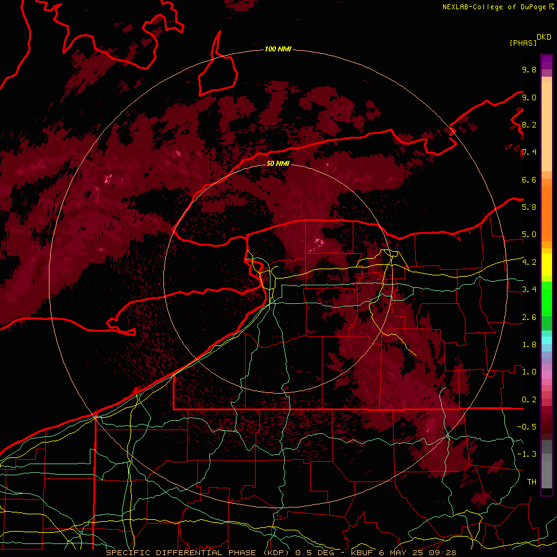Click the 6.6 value on the scale
The width and height of the screenshot is (557, 557).
tap(529, 179)
